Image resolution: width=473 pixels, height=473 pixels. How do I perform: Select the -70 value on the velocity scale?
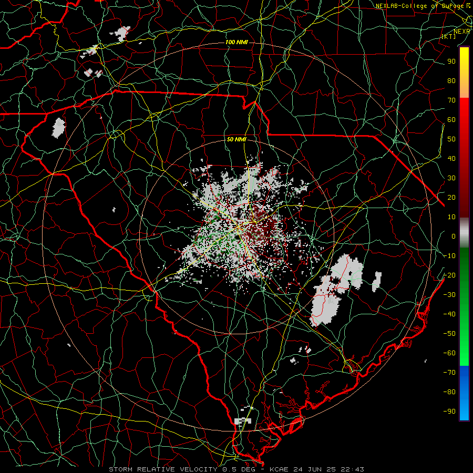click(x=449, y=373)
